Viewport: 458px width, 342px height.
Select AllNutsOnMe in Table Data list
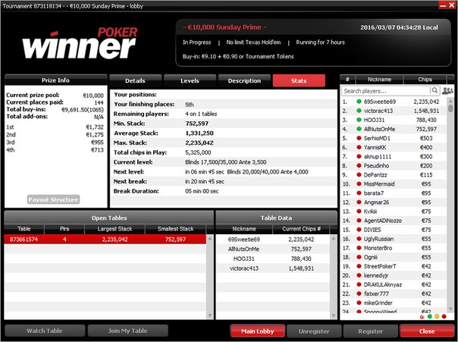[x=273, y=249]
